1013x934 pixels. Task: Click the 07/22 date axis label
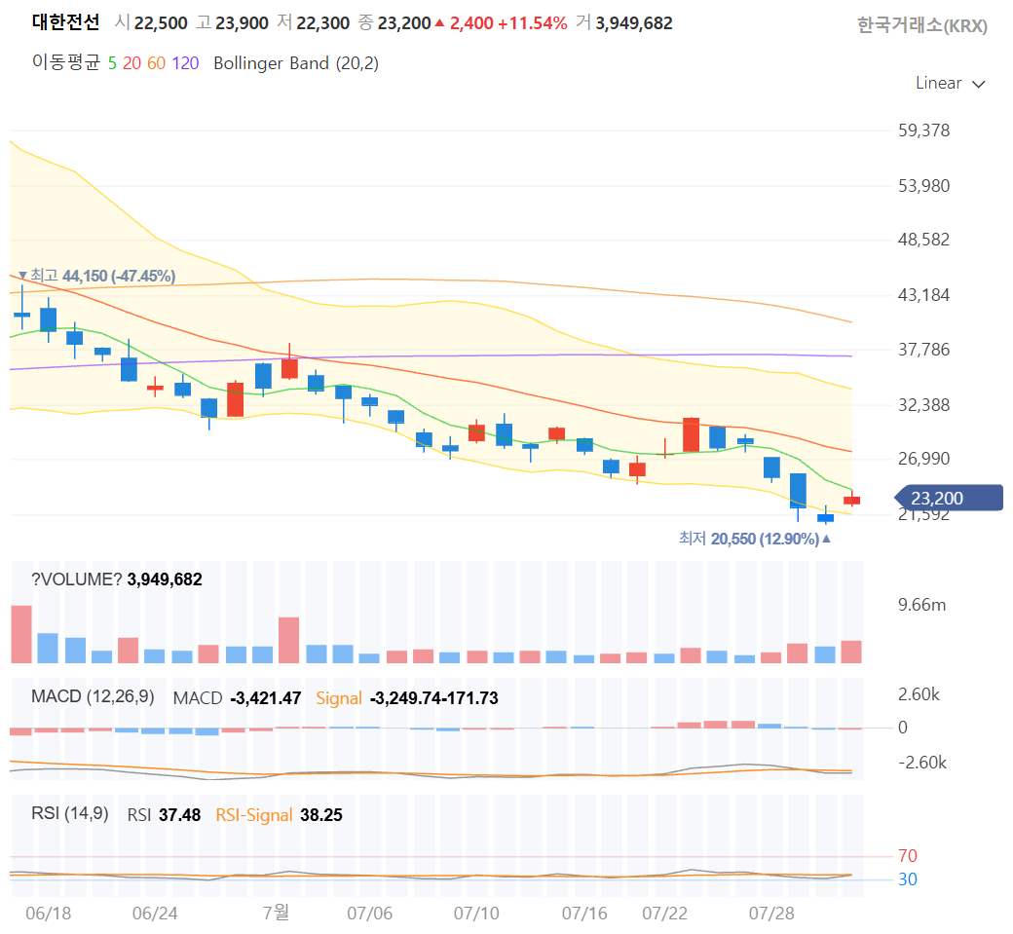[x=664, y=914]
